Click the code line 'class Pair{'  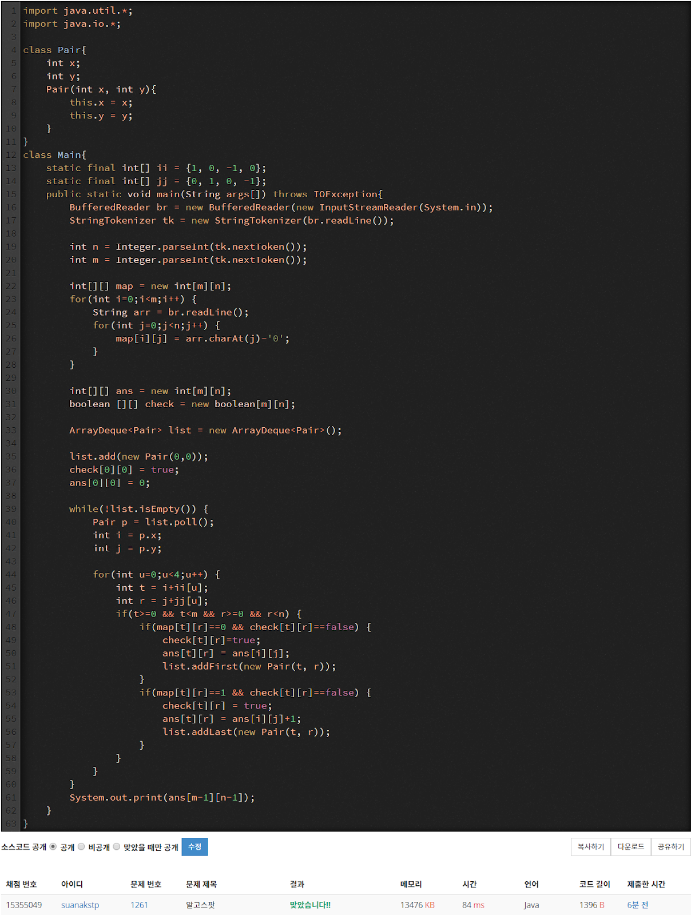point(55,50)
